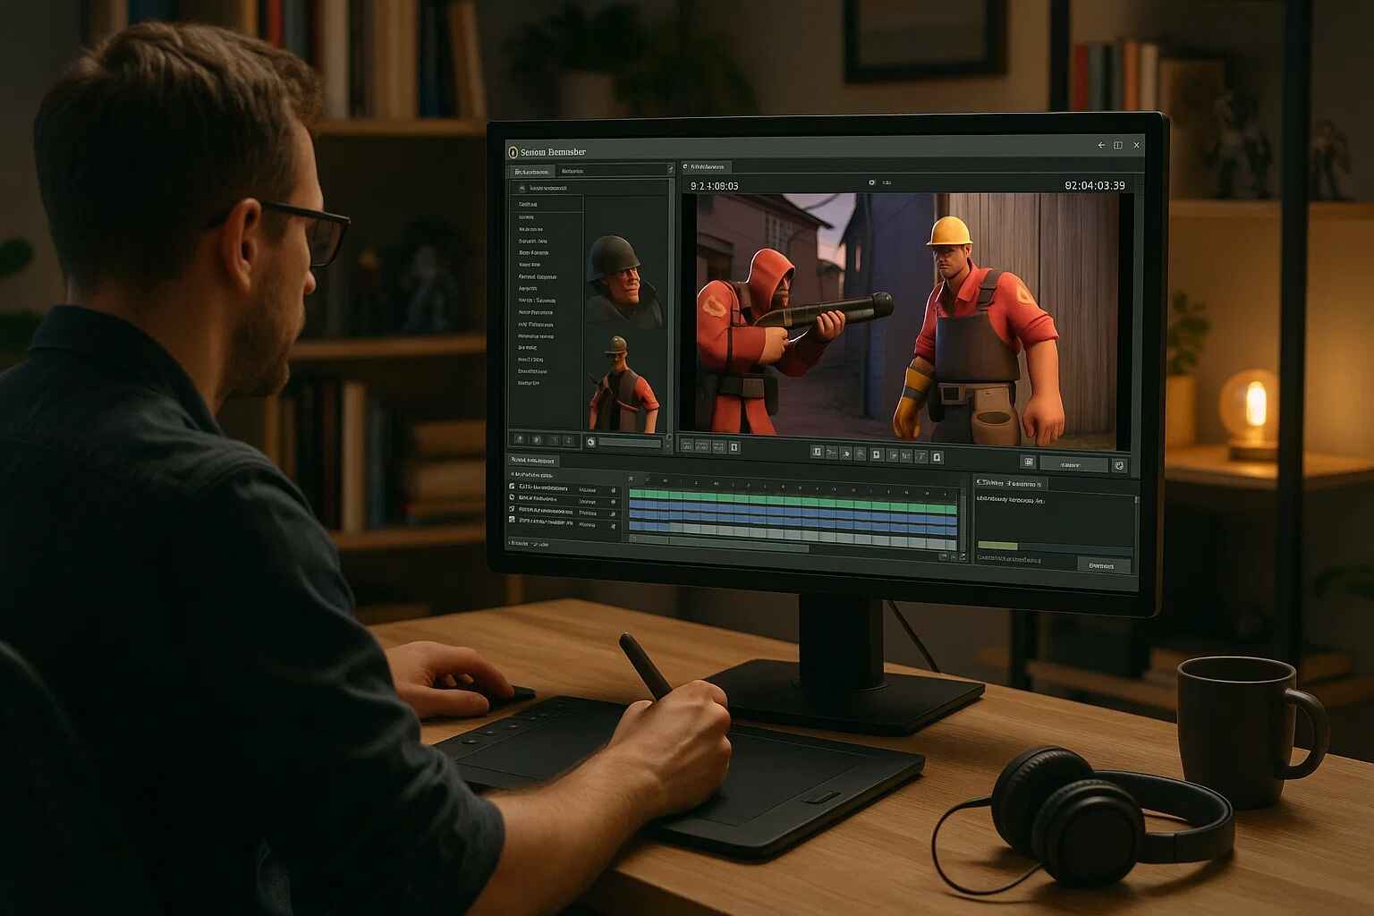Click third icon in viewport's bottom-left group
The height and width of the screenshot is (916, 1374).
coord(719,446)
